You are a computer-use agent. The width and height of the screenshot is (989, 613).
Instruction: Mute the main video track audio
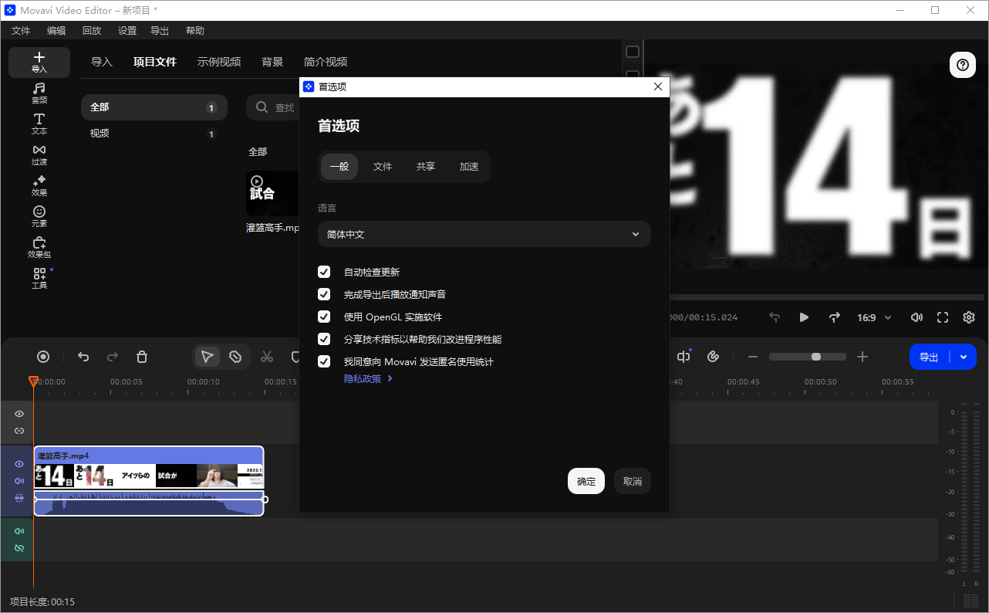tap(19, 481)
